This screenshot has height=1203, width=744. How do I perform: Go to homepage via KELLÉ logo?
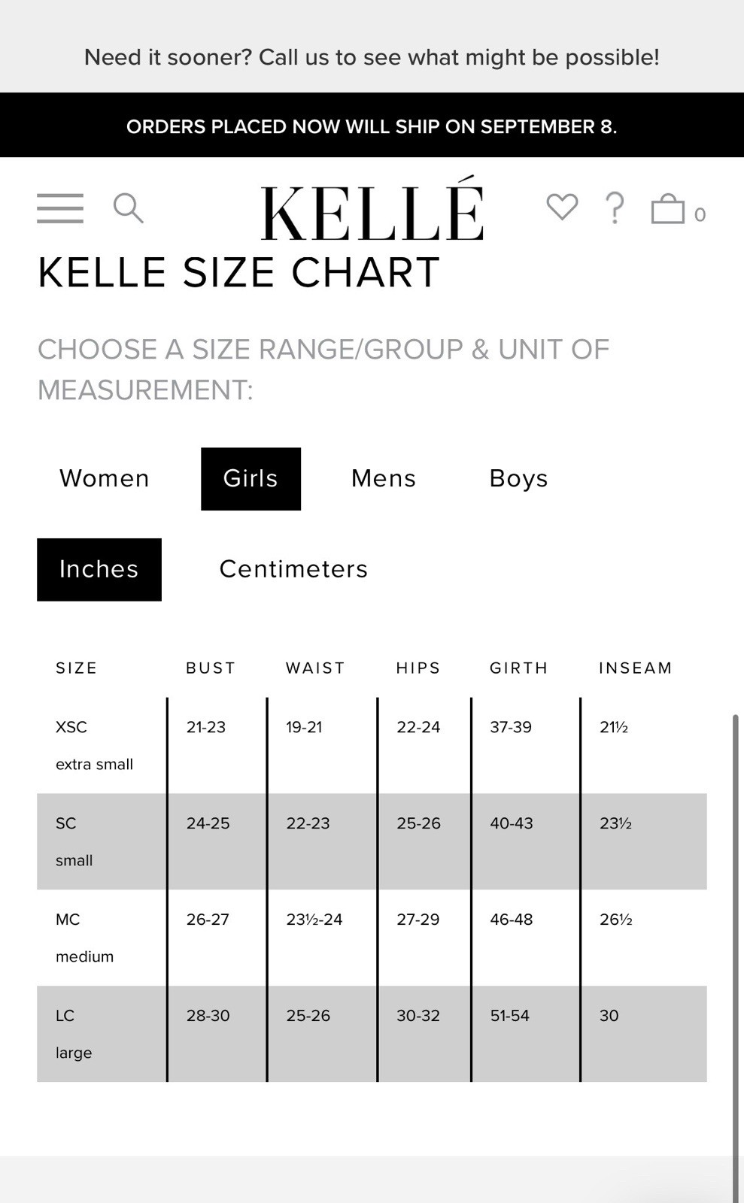point(372,208)
